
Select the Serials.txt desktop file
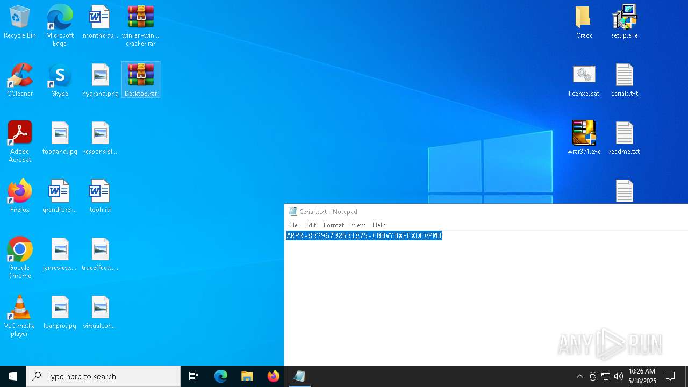coord(625,81)
